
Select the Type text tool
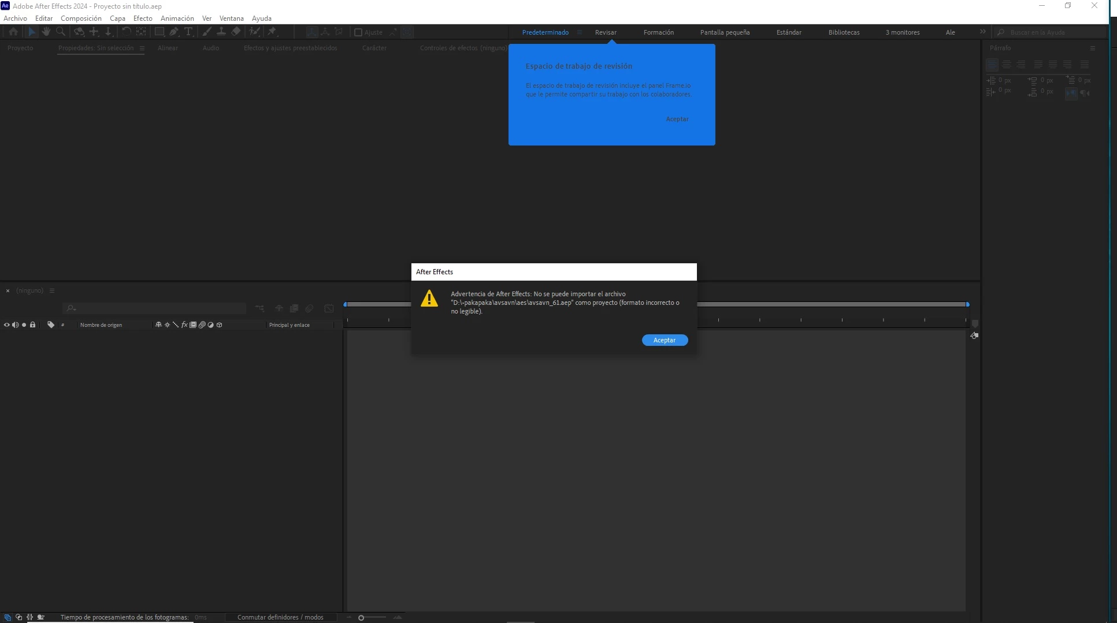(x=188, y=32)
